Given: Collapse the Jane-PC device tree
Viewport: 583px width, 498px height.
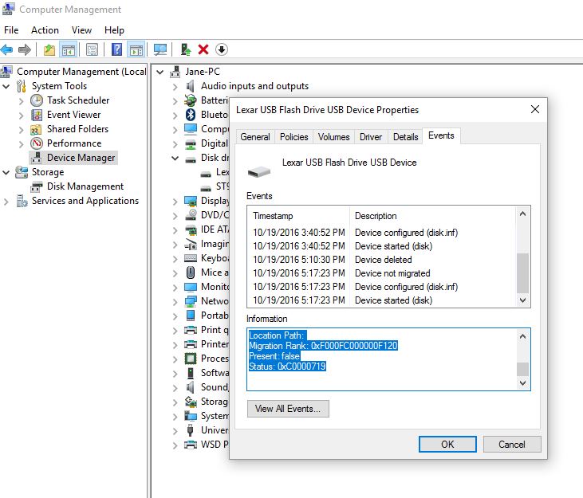Looking at the screenshot, I should pyautogui.click(x=160, y=72).
